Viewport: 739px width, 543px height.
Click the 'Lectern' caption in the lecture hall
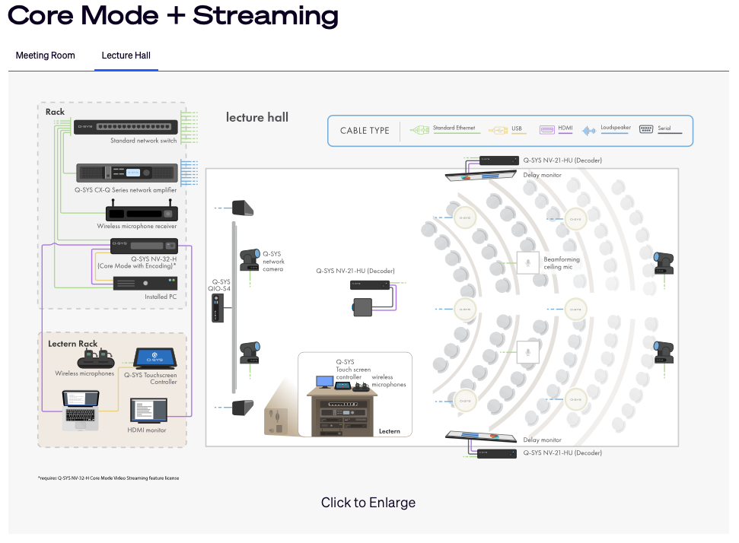coord(390,431)
